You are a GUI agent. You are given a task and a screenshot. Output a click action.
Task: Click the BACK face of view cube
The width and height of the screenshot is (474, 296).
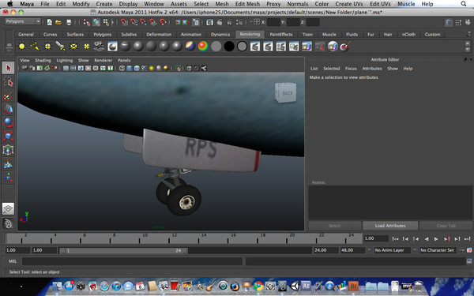(x=288, y=93)
